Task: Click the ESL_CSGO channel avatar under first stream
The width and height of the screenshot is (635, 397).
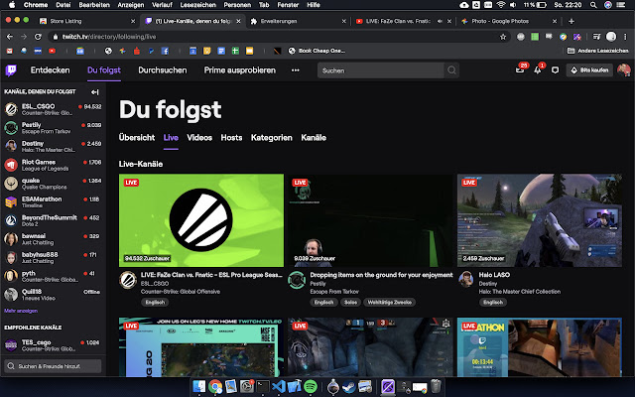Action: point(128,280)
